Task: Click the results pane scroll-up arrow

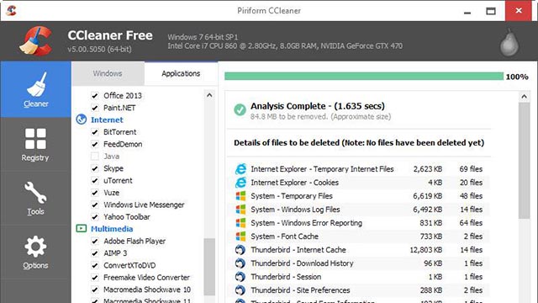Action: click(524, 97)
